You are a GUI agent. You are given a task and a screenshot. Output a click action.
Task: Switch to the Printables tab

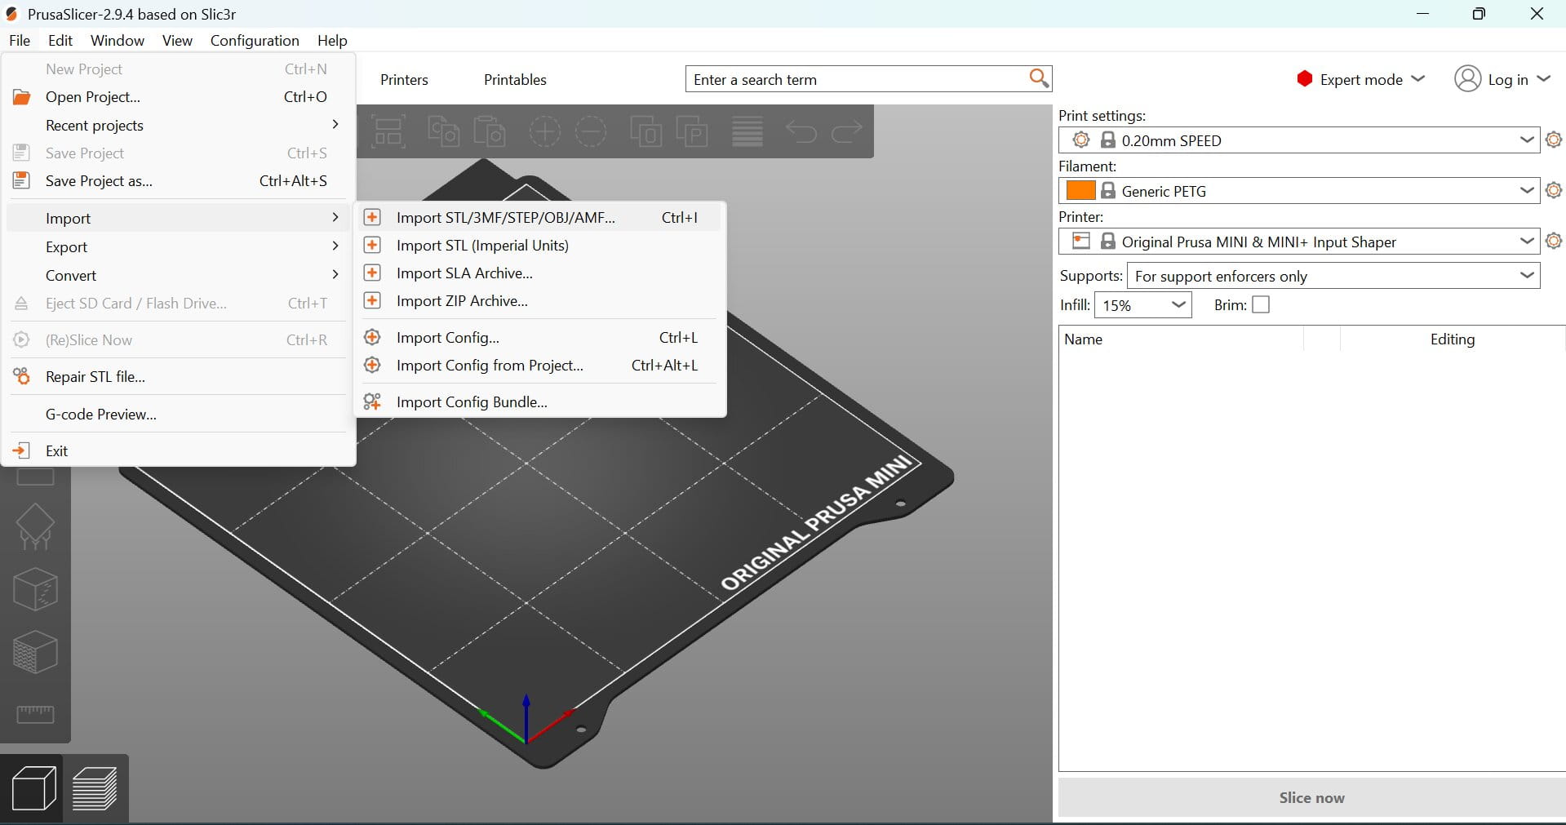coord(515,79)
